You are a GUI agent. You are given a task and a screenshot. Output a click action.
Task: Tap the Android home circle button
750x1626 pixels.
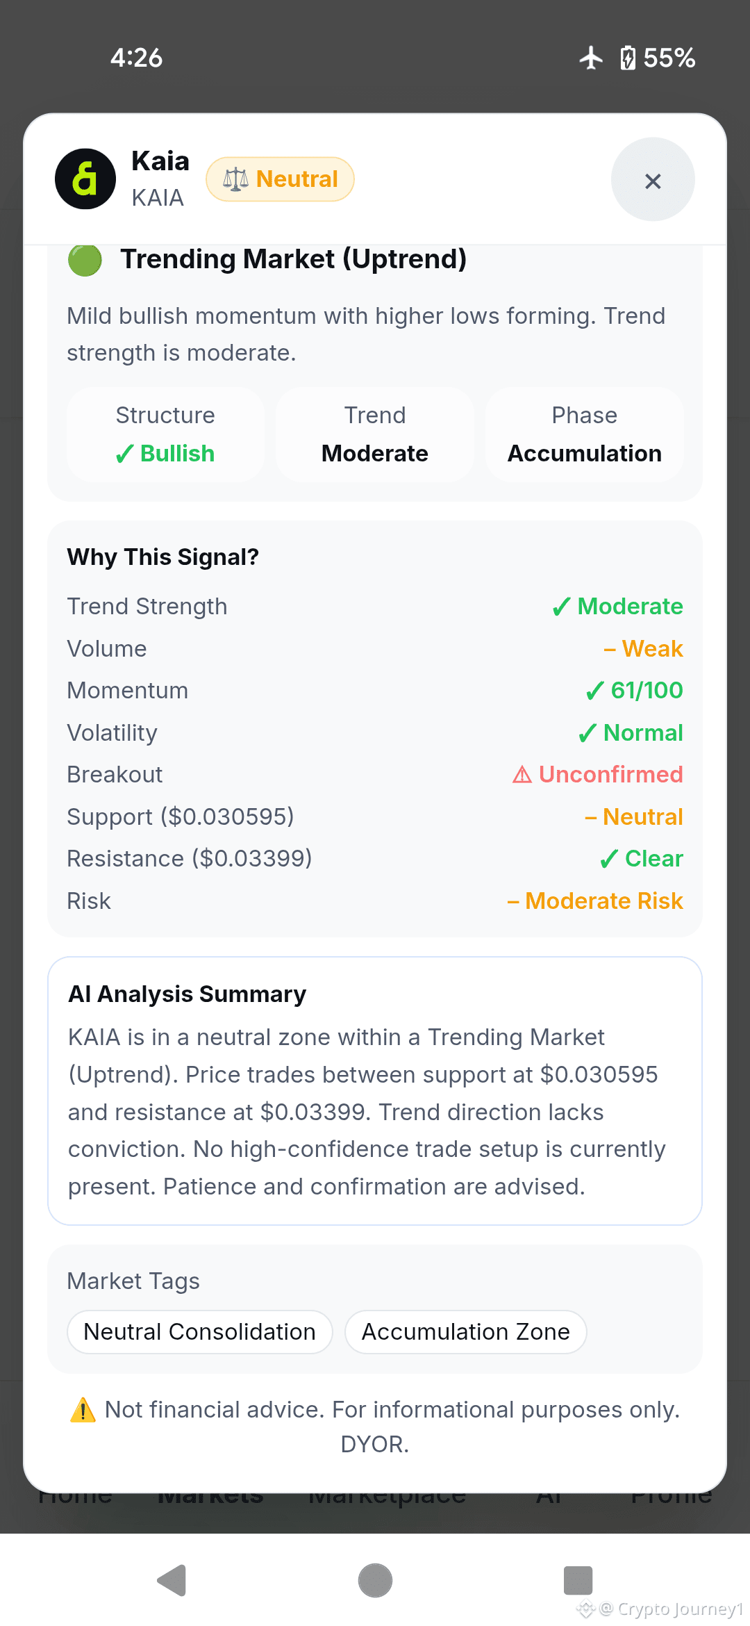click(x=375, y=1581)
